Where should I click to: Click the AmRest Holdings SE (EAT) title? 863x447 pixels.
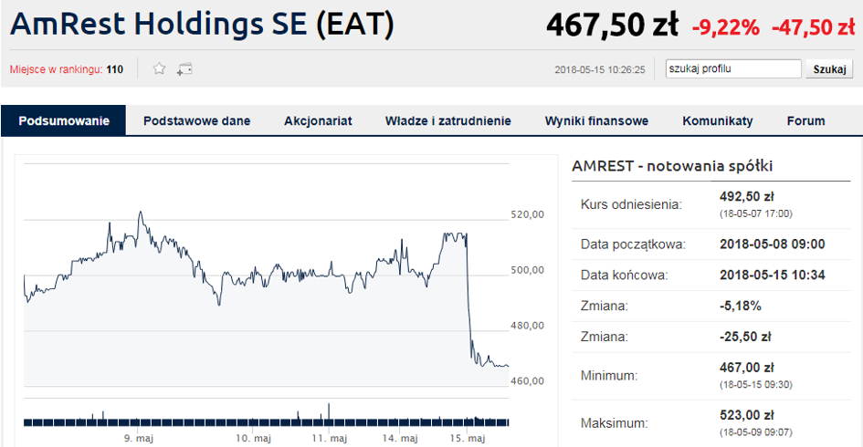pyautogui.click(x=202, y=25)
